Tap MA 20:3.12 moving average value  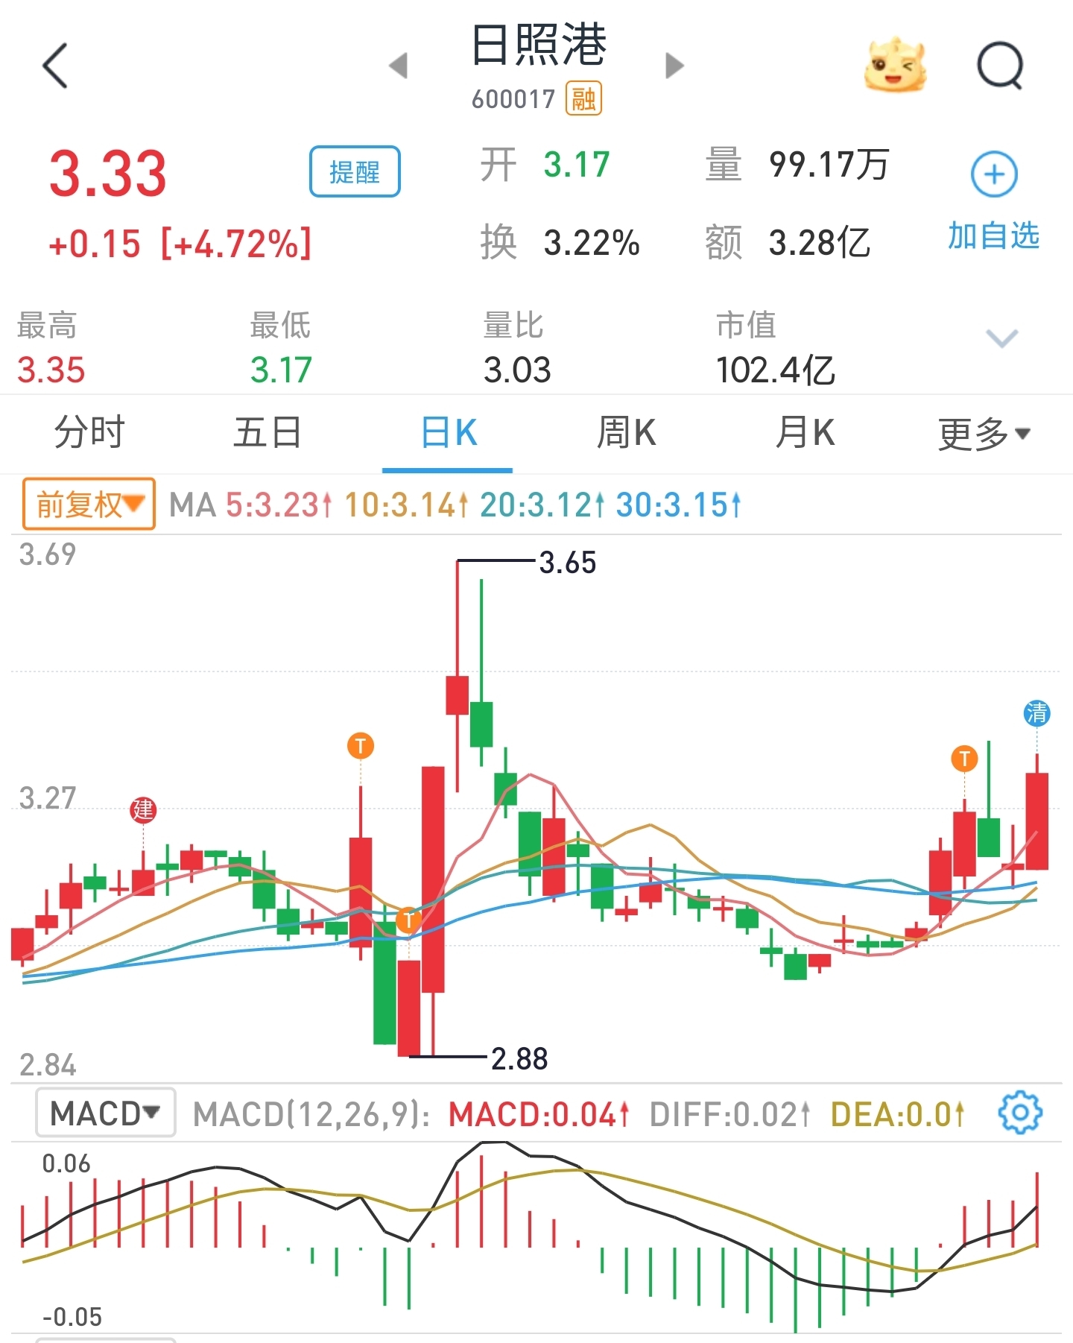coord(542,505)
